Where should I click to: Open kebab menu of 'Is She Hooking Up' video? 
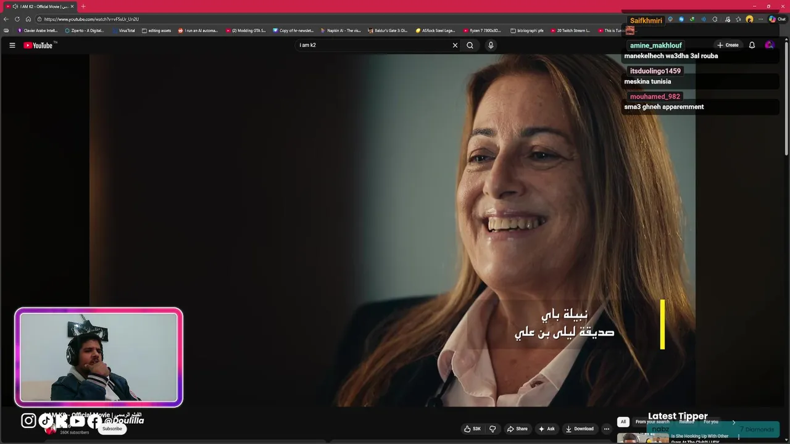click(x=738, y=437)
